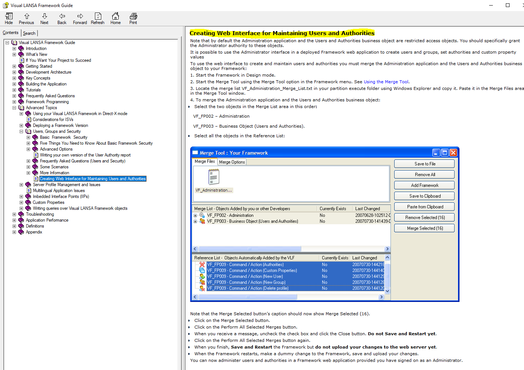
Task: Print the current topic
Action: tap(133, 18)
